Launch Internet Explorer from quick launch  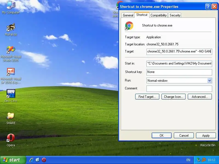click(x=31, y=160)
